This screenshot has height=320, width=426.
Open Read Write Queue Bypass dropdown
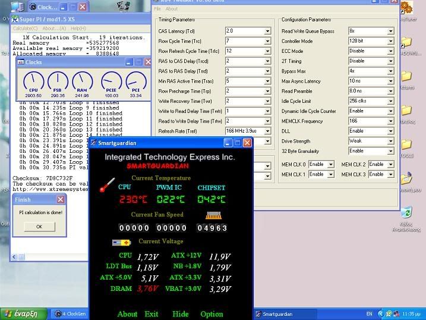390,31
